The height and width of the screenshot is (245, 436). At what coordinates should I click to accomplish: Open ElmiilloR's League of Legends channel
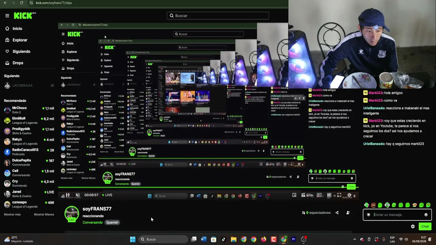click(29, 120)
